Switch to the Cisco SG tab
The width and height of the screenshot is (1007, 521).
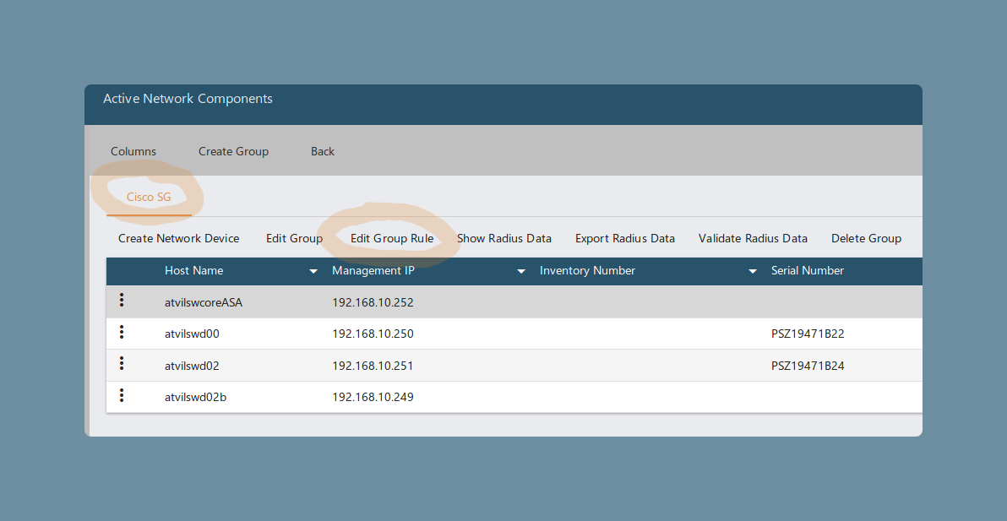[x=149, y=197]
